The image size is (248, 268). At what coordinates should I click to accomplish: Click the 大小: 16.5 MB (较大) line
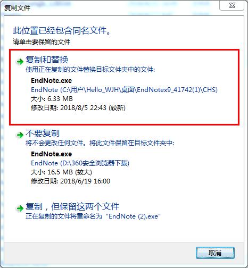point(61,172)
